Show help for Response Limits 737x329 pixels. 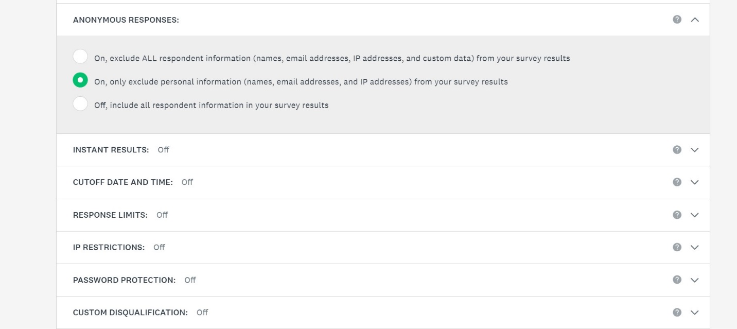tap(677, 215)
